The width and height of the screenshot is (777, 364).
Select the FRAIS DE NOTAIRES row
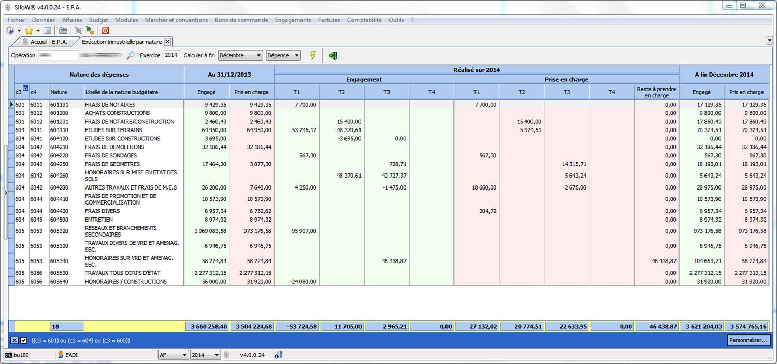(x=388, y=104)
